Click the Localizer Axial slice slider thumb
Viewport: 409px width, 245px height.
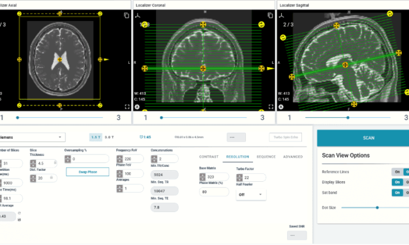18,118
